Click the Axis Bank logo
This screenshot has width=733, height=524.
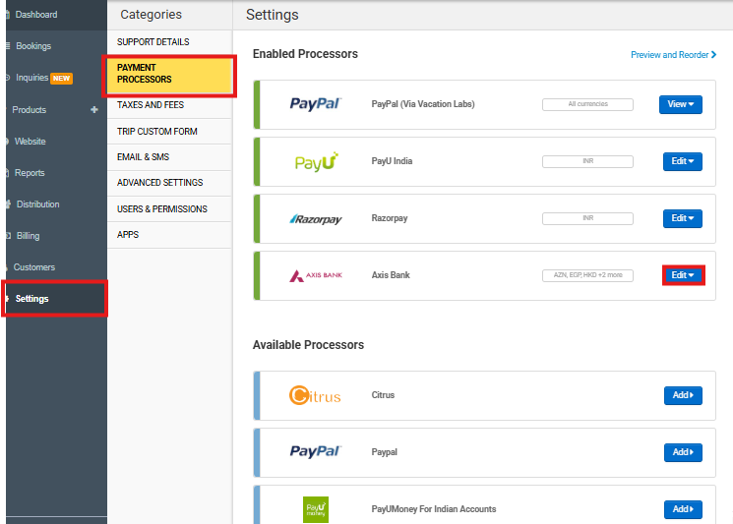[x=315, y=275]
